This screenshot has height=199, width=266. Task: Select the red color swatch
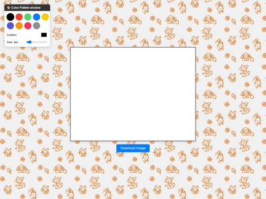[x=19, y=17]
